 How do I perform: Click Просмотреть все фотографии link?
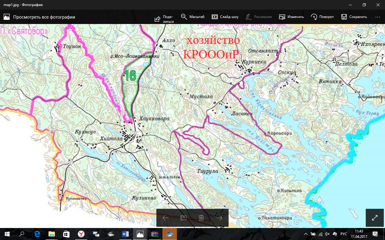pos(39,17)
